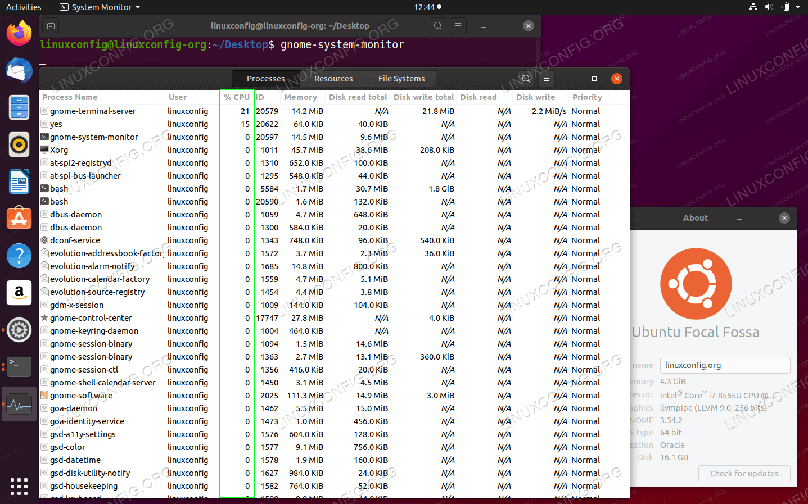Open Rhythmbox in the dock
This screenshot has height=504, width=808.
(19, 144)
